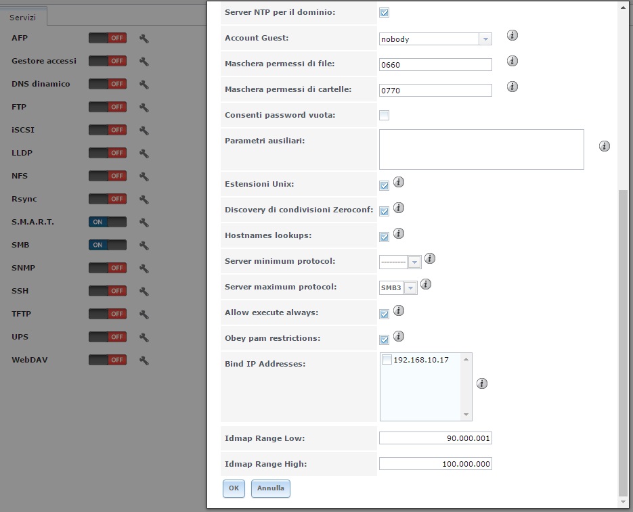Turn off the SMB service toggle
This screenshot has height=512, width=633.
point(108,245)
